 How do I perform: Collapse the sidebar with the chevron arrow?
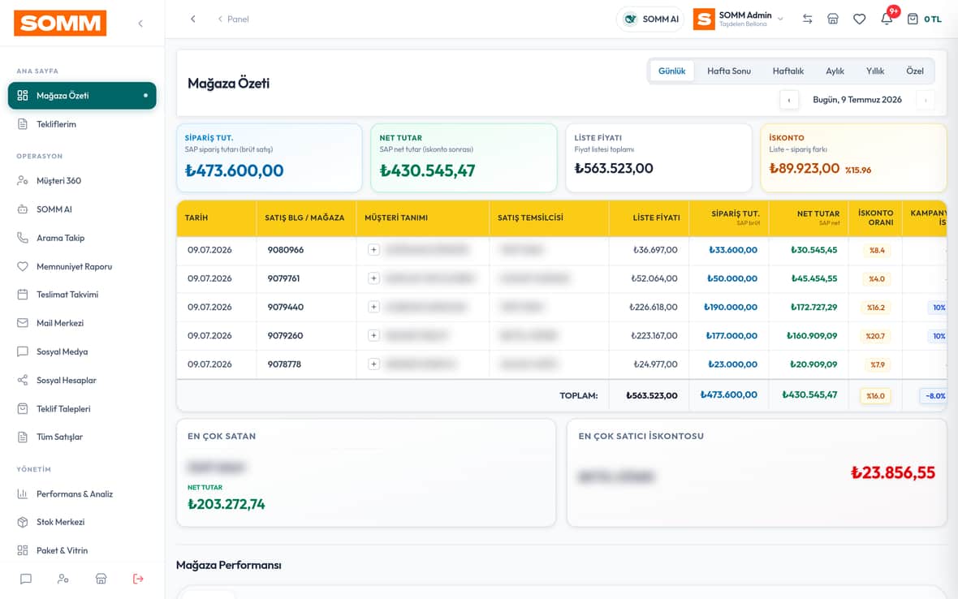coord(140,24)
